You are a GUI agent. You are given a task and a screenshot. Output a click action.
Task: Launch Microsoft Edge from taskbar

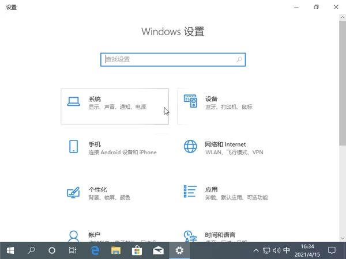tap(95, 250)
